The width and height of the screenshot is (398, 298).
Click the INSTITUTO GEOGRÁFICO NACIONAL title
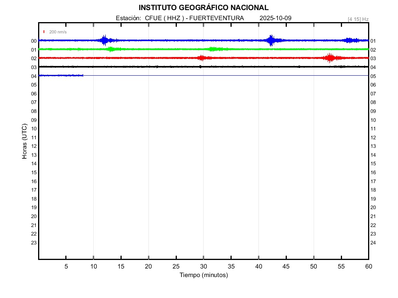point(203,8)
